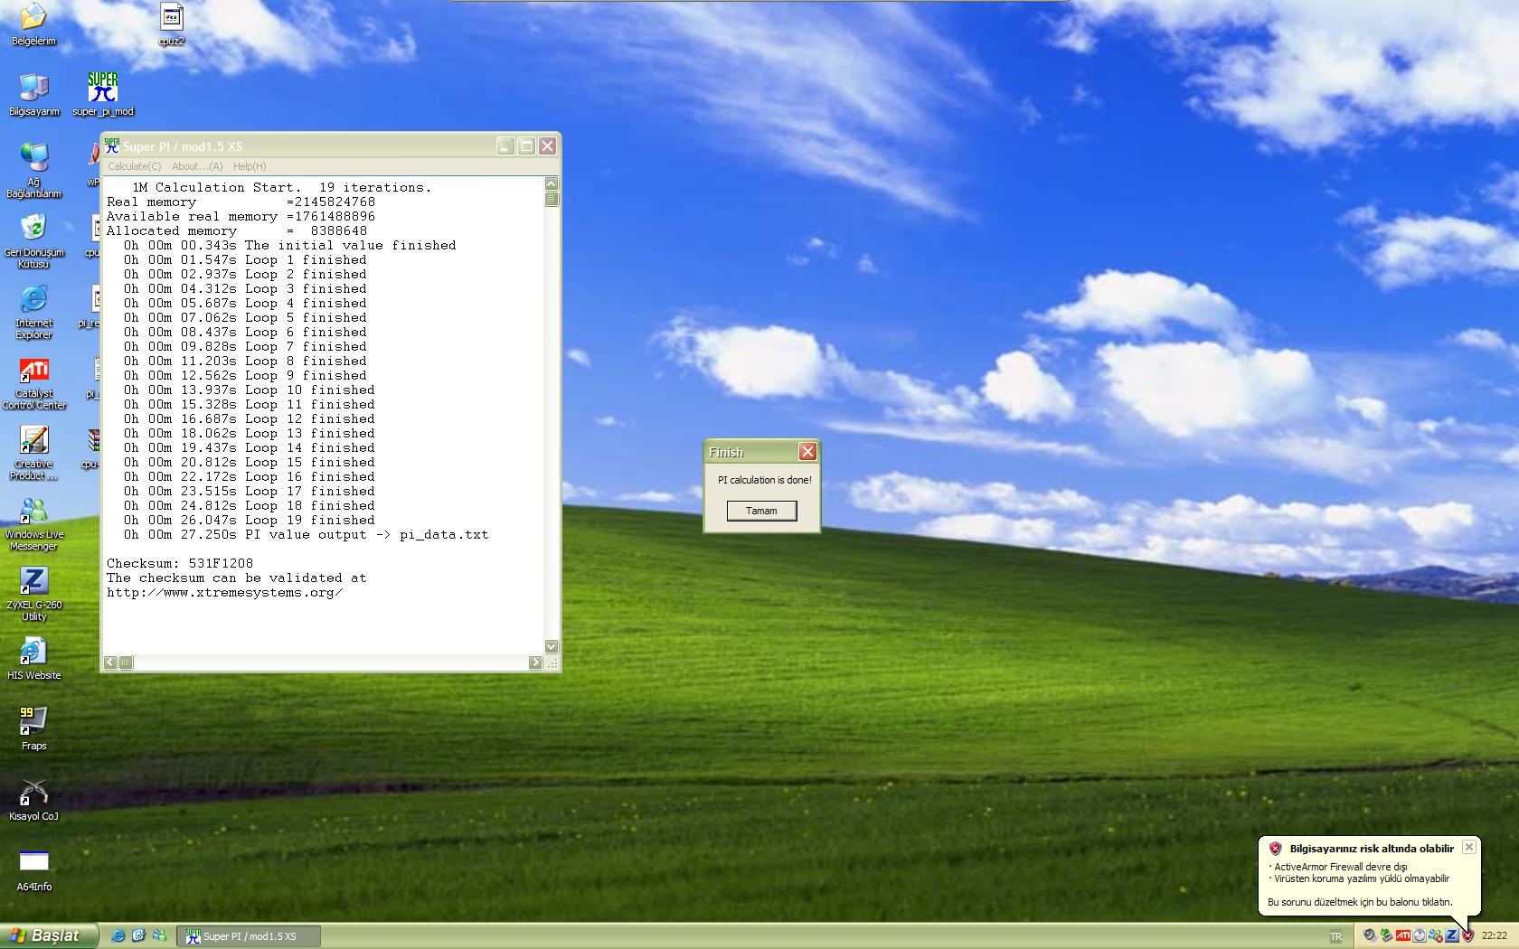Viewport: 1519px width, 949px height.
Task: Click the Tamam button in Finish dialog
Action: pos(761,511)
